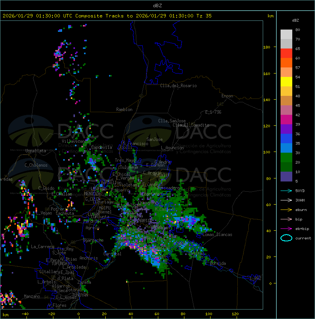Click the 'Uspallata' map label
315x319 pixels.
click(36, 151)
